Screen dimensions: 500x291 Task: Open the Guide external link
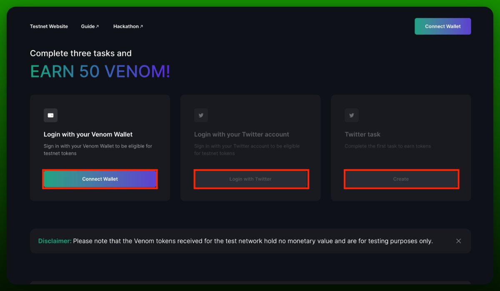(90, 26)
